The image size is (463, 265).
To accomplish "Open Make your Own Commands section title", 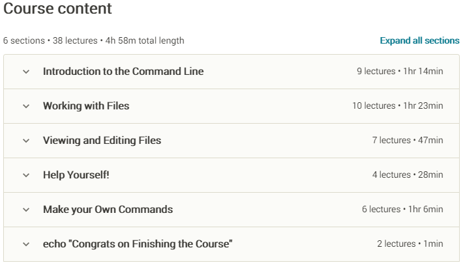I will pyautogui.click(x=108, y=210).
